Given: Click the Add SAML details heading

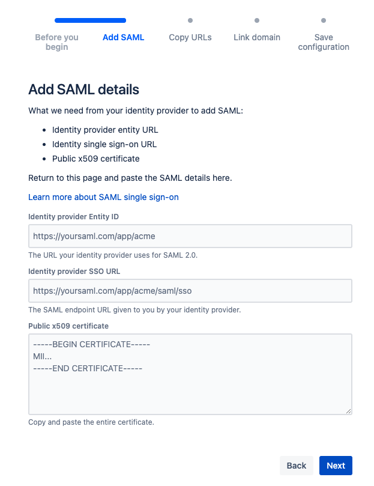Looking at the screenshot, I should point(84,90).
